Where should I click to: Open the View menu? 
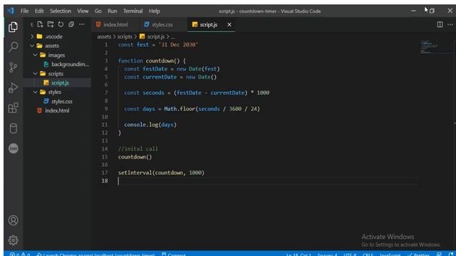point(83,11)
